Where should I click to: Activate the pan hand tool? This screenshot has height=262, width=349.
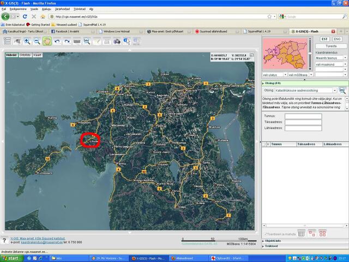point(47,41)
